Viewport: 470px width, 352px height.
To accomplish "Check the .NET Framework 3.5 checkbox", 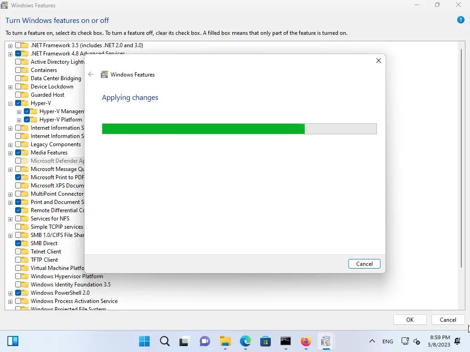I will 18,45.
